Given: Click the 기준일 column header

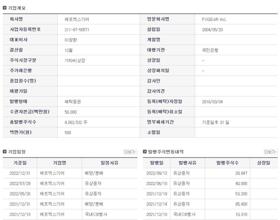Looking at the screenshot, I should 20,163.
